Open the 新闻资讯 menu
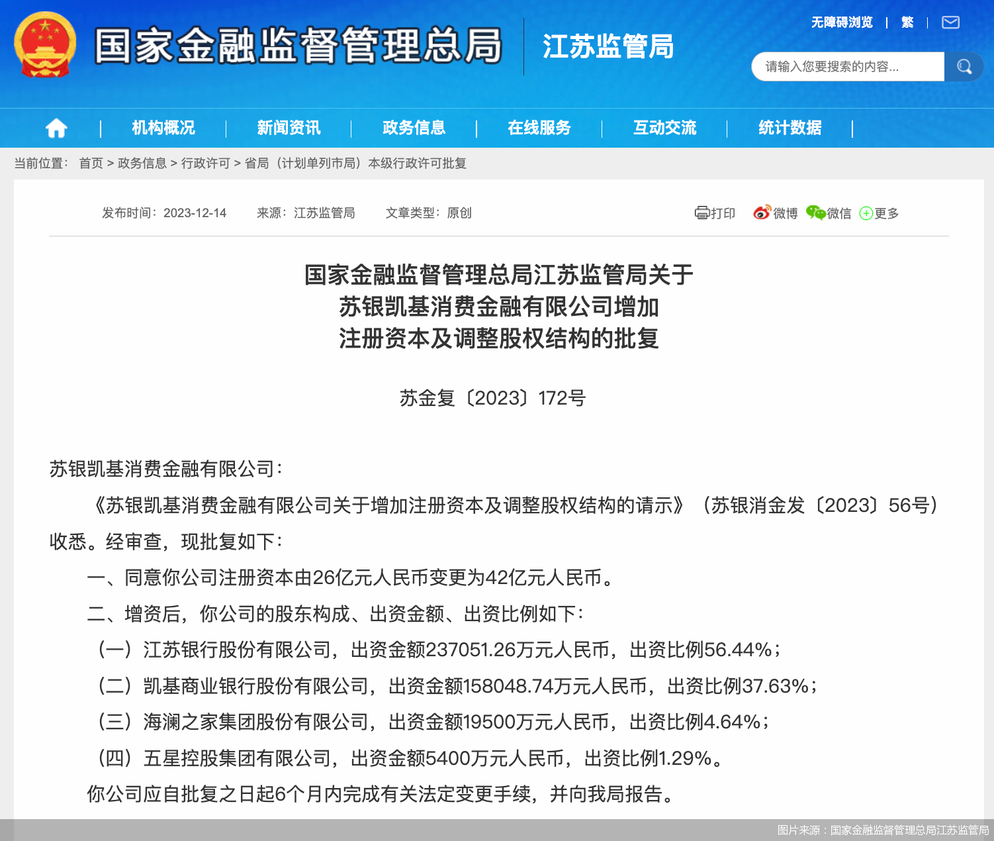 (x=289, y=128)
